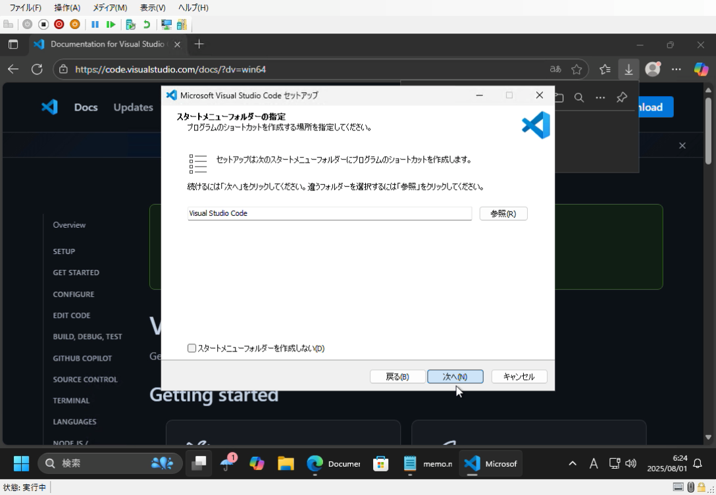Click the revert checkpoint toolbar icon
Image resolution: width=716 pixels, height=495 pixels.
pos(147,24)
